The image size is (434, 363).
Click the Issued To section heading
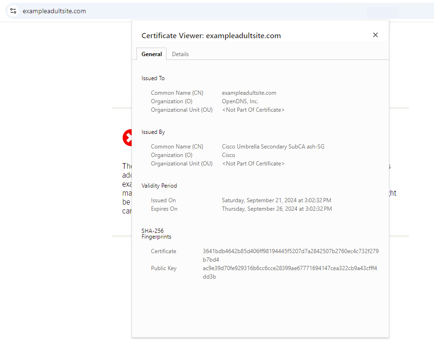click(153, 78)
